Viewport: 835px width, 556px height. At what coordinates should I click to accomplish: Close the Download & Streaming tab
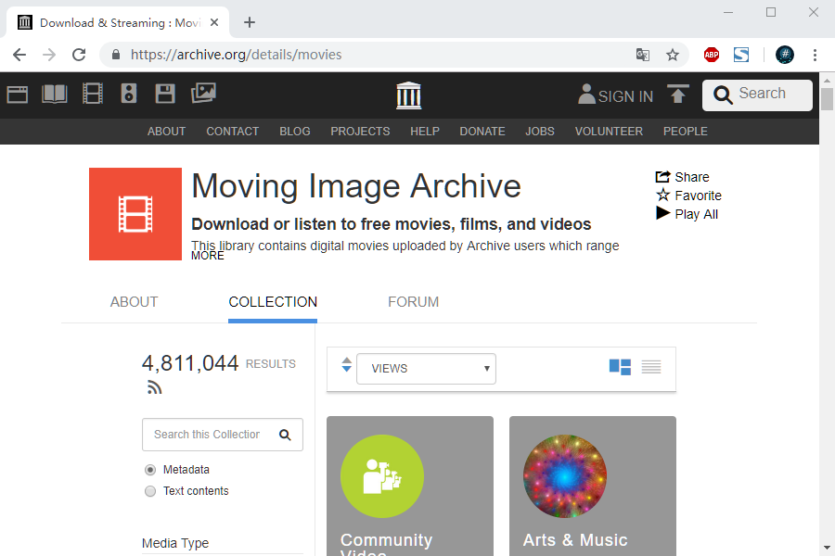(x=214, y=22)
